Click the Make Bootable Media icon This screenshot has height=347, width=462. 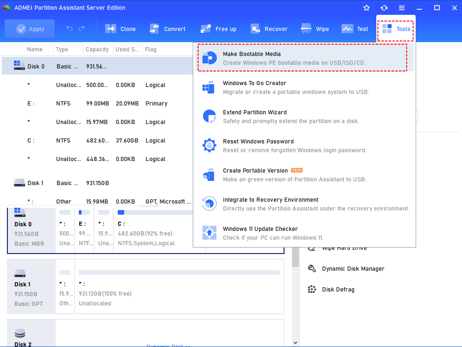(209, 58)
